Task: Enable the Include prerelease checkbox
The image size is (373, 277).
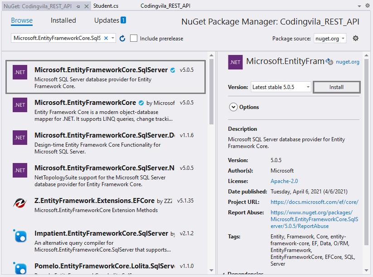Action: click(133, 38)
